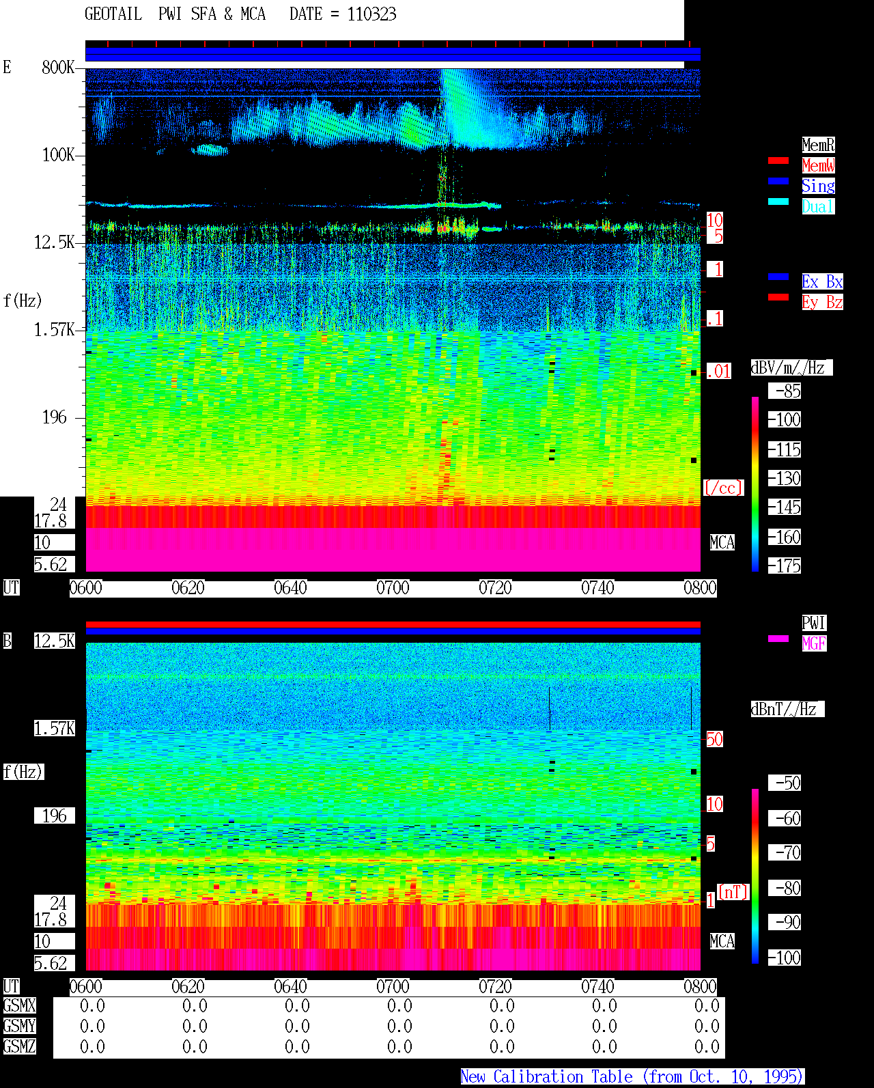This screenshot has width=874, height=1088.
Task: Click the GEOTAIL PWI SFA & MCA title
Action: point(175,14)
